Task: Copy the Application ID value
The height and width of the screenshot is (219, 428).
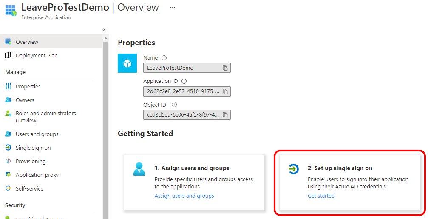Action: (x=225, y=91)
